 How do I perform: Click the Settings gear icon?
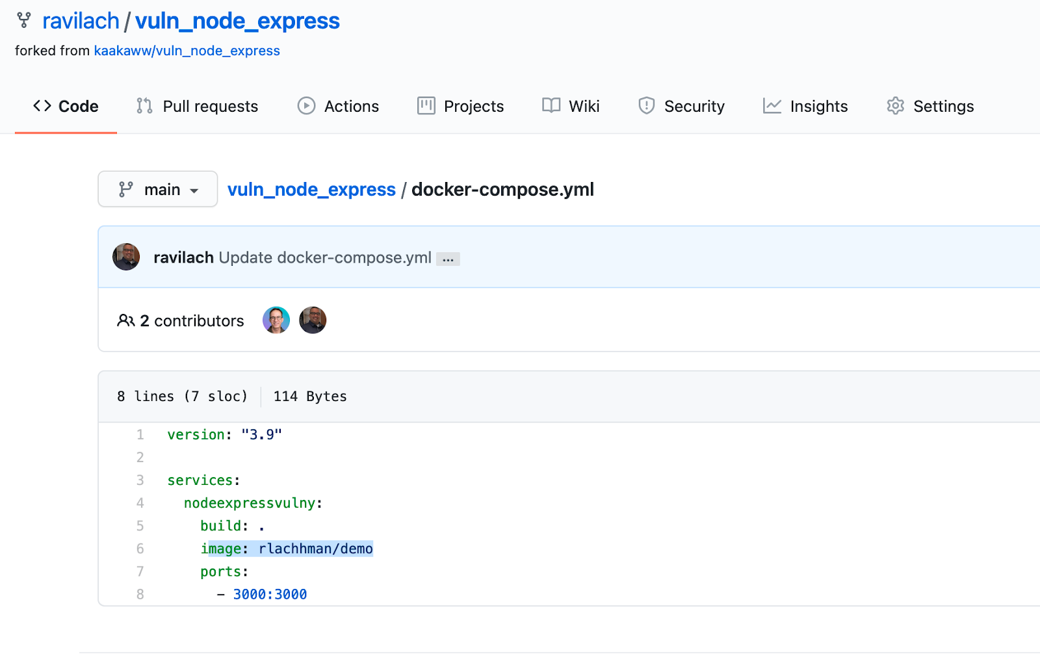pyautogui.click(x=896, y=106)
